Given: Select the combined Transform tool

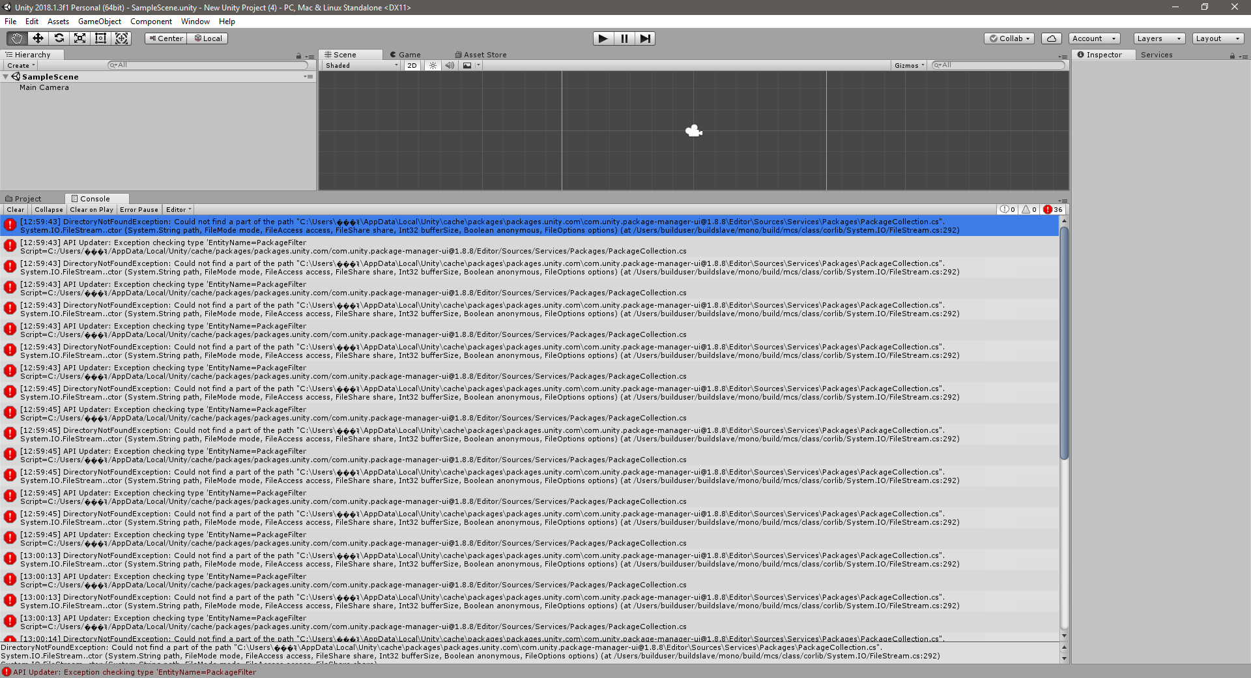Looking at the screenshot, I should (x=121, y=38).
